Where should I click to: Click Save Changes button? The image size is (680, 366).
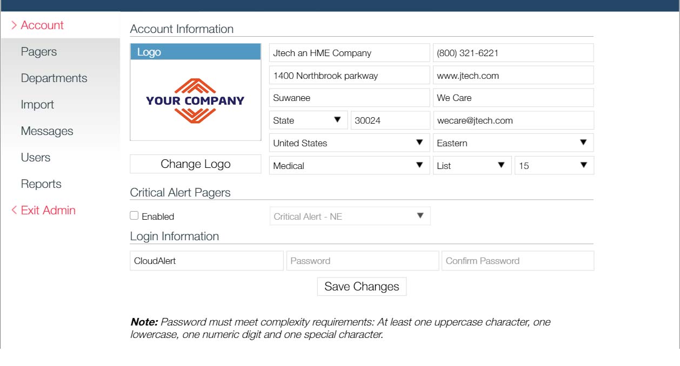click(362, 287)
